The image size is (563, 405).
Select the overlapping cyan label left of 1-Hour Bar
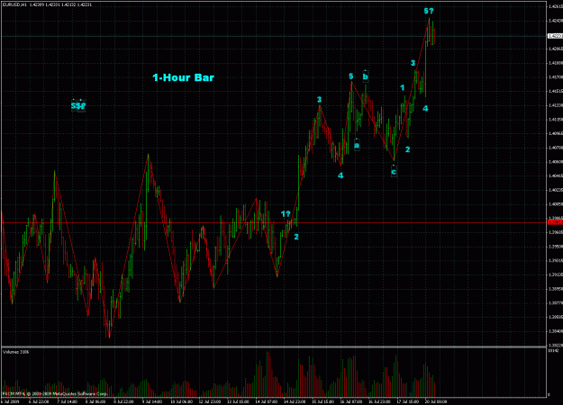pyautogui.click(x=78, y=105)
